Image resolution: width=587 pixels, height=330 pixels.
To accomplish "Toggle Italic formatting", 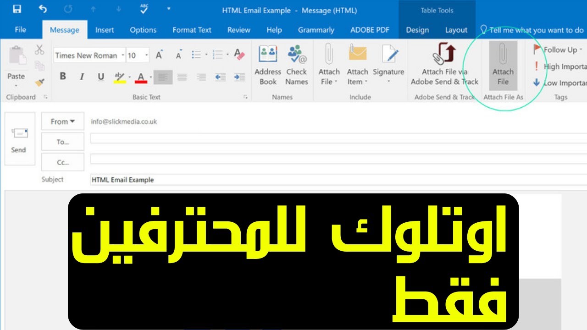I will [82, 77].
